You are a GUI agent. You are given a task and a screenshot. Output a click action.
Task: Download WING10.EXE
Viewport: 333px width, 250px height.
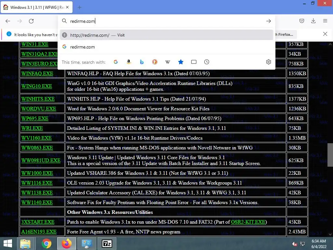(36, 86)
